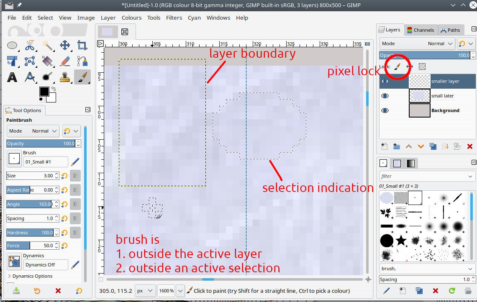Open layer mode group switch dropdown
The image size is (477, 302).
coord(465,44)
